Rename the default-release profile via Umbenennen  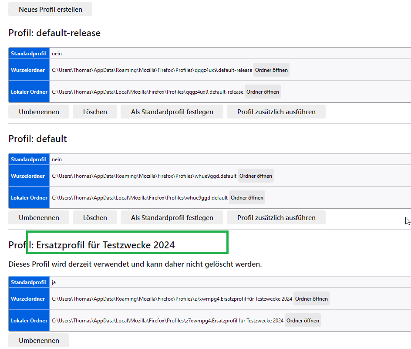(39, 112)
